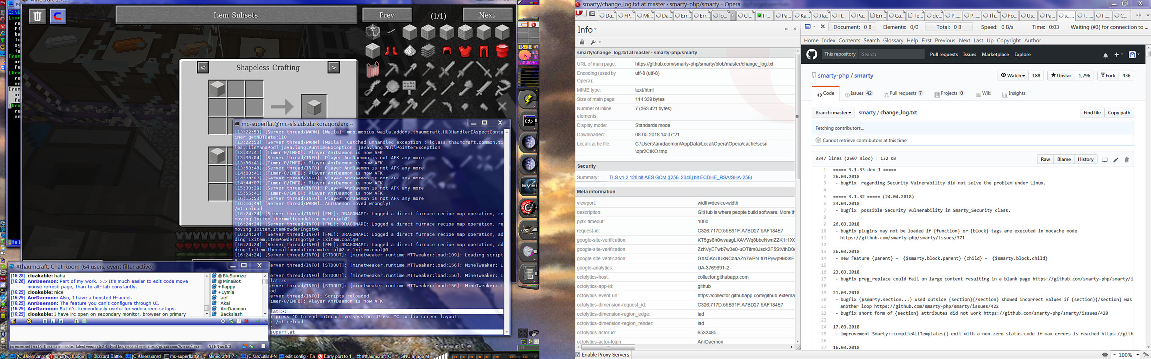Click the desktop open-in-app icon by History
The height and width of the screenshot is (359, 1151).
coord(1105,160)
